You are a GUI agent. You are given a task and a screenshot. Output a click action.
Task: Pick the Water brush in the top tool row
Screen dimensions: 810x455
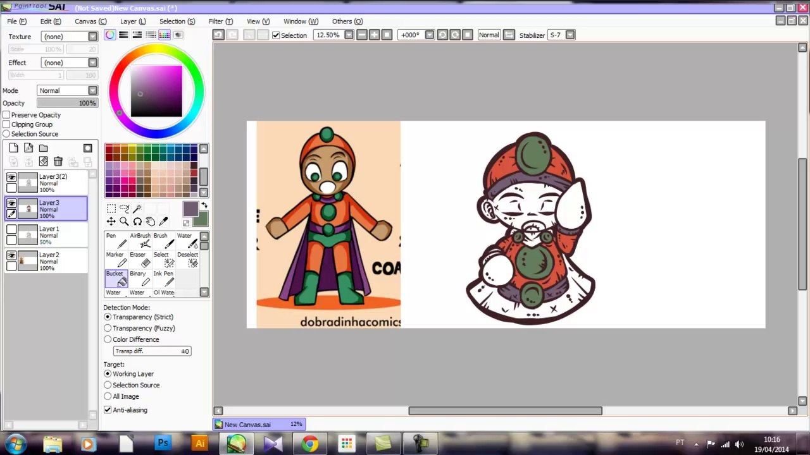[186, 240]
